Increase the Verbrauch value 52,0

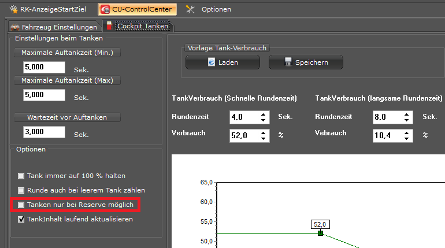pyautogui.click(x=264, y=132)
